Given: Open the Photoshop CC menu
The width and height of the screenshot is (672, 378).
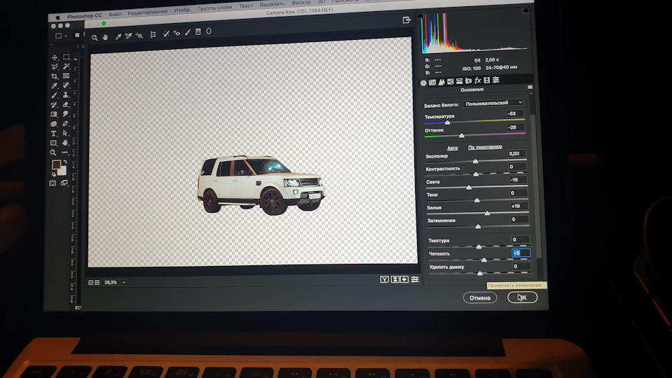Looking at the screenshot, I should 85,16.
